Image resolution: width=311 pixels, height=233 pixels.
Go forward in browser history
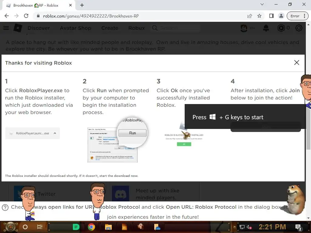tap(16, 16)
